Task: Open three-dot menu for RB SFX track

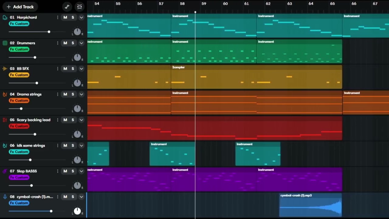Action: 57,69
